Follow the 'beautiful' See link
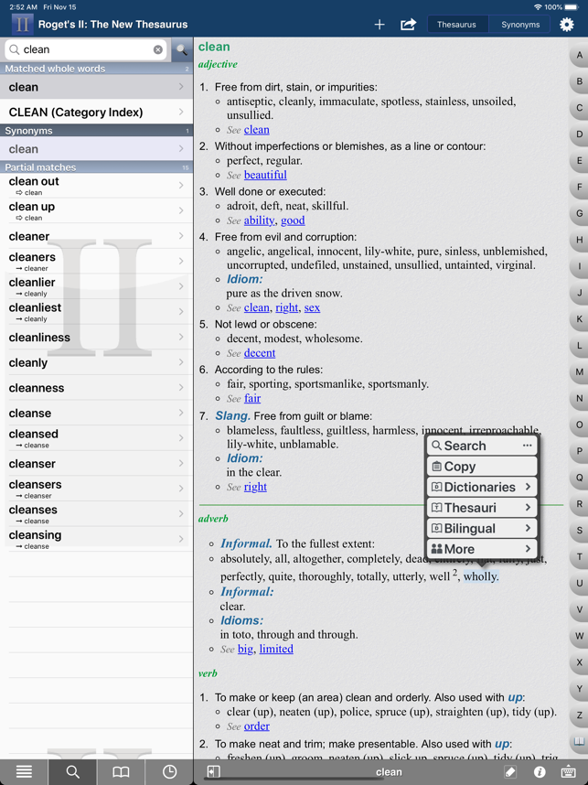Image resolution: width=588 pixels, height=785 pixels. [x=265, y=175]
